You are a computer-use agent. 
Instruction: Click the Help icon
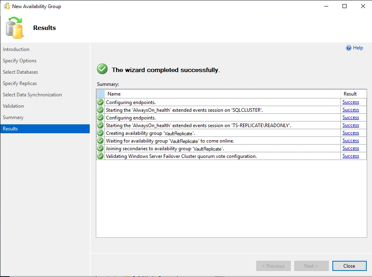(x=349, y=48)
